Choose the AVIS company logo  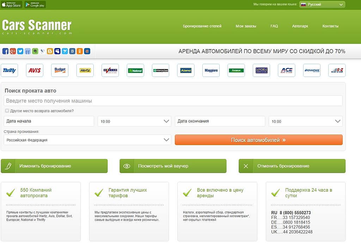35,70
